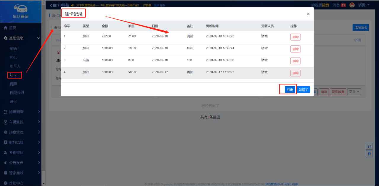
Task: Click the 车队管家 car logo
Action: (x=21, y=9)
